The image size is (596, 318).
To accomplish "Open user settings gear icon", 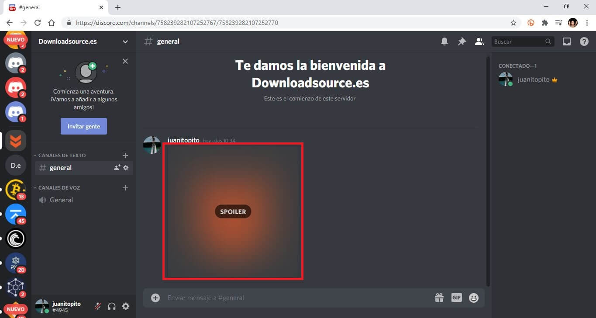I will (126, 306).
